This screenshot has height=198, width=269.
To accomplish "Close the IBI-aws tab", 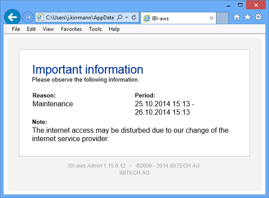I will click(212, 19).
